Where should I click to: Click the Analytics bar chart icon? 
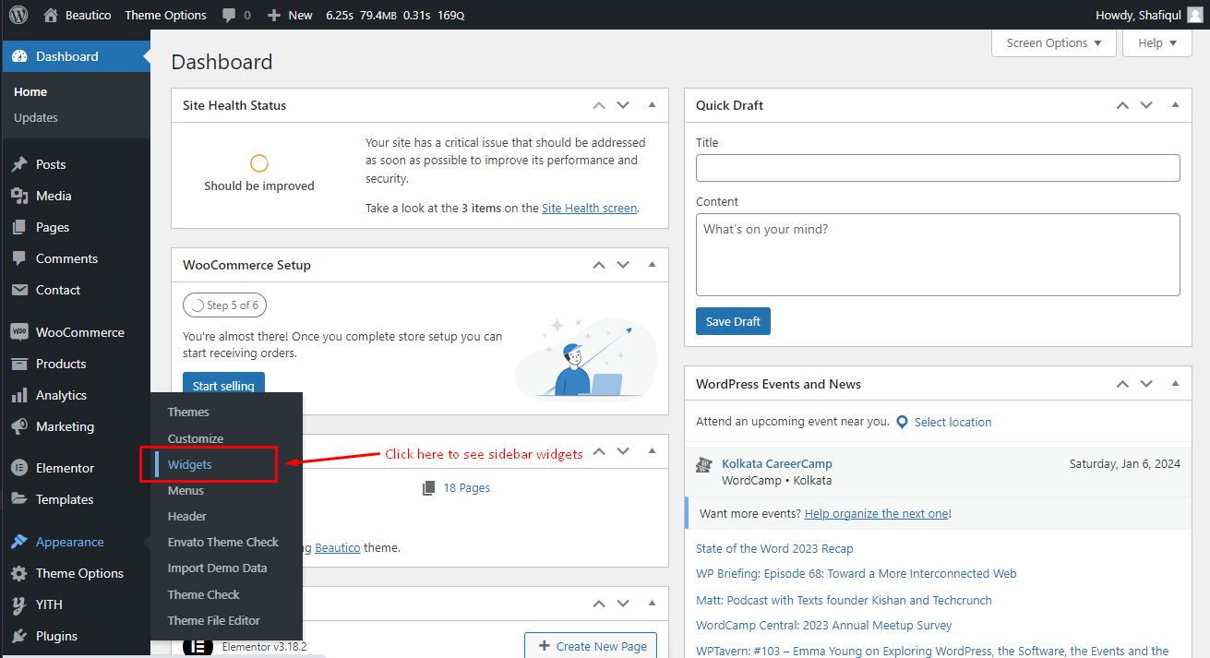click(x=19, y=395)
